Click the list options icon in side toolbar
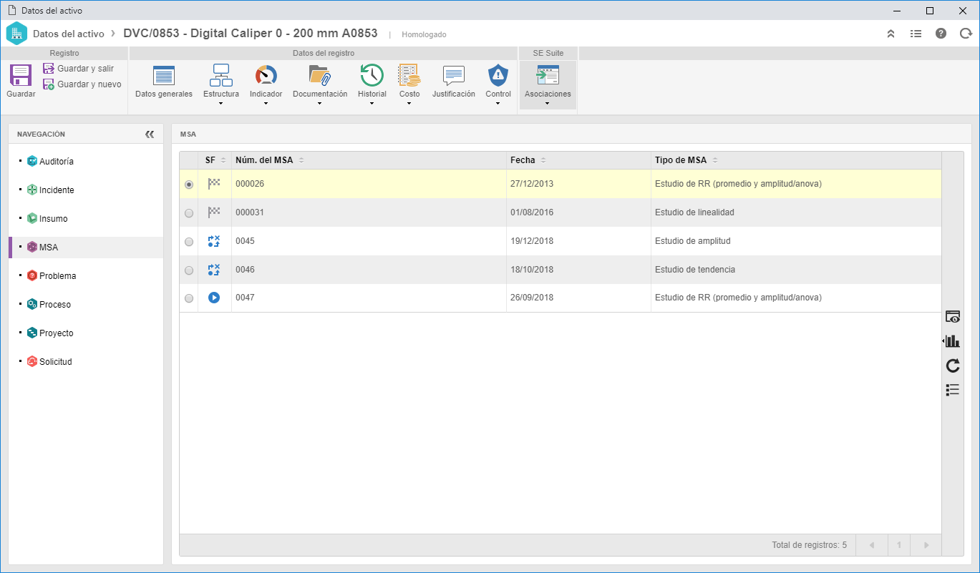The image size is (980, 573). pos(953,390)
